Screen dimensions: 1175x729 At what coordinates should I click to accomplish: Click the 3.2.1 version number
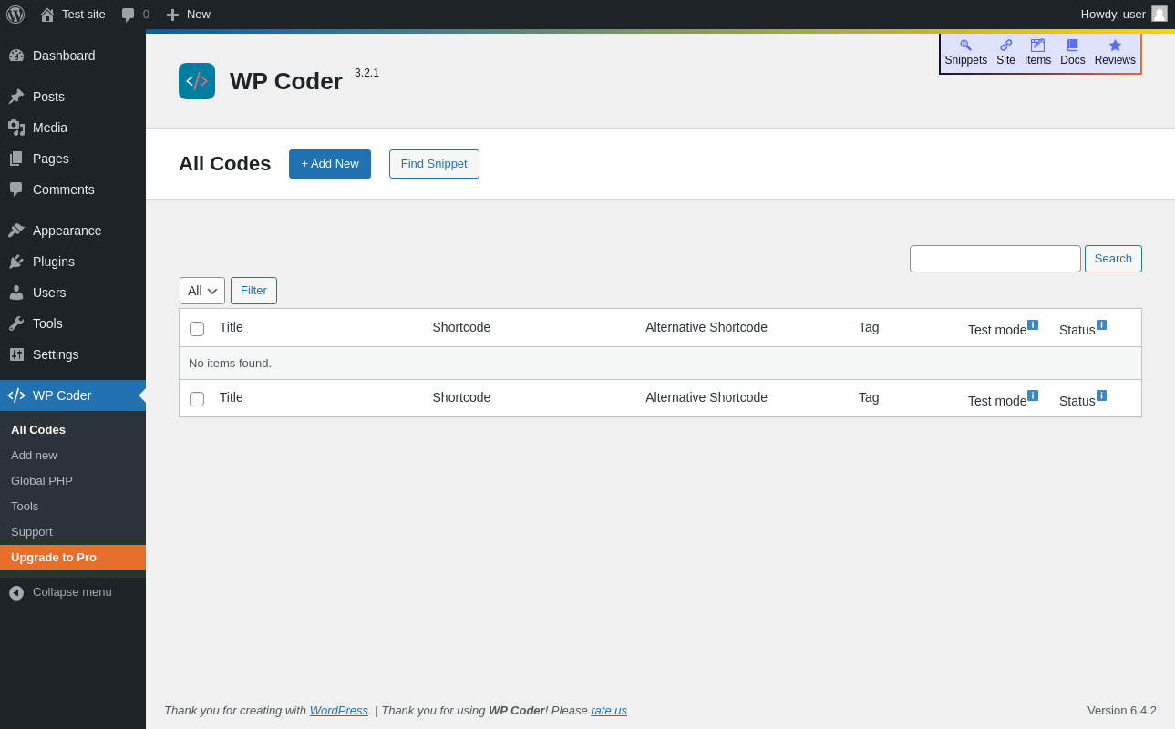pos(366,73)
